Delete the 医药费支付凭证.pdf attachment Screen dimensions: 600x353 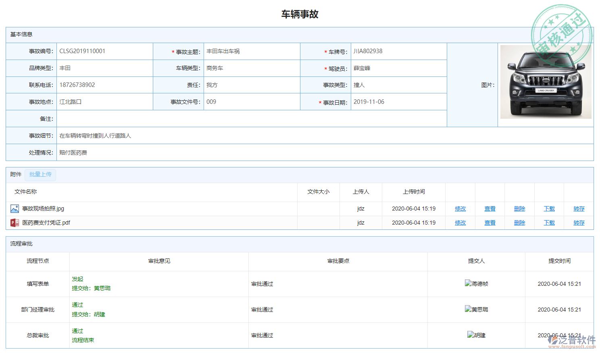(519, 223)
